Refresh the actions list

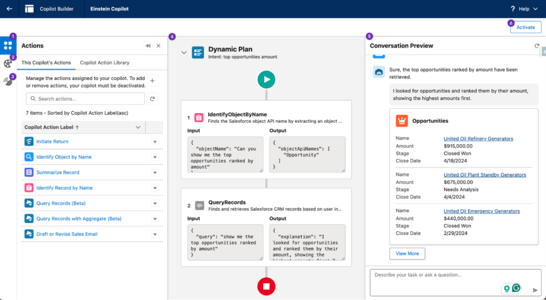click(x=152, y=99)
